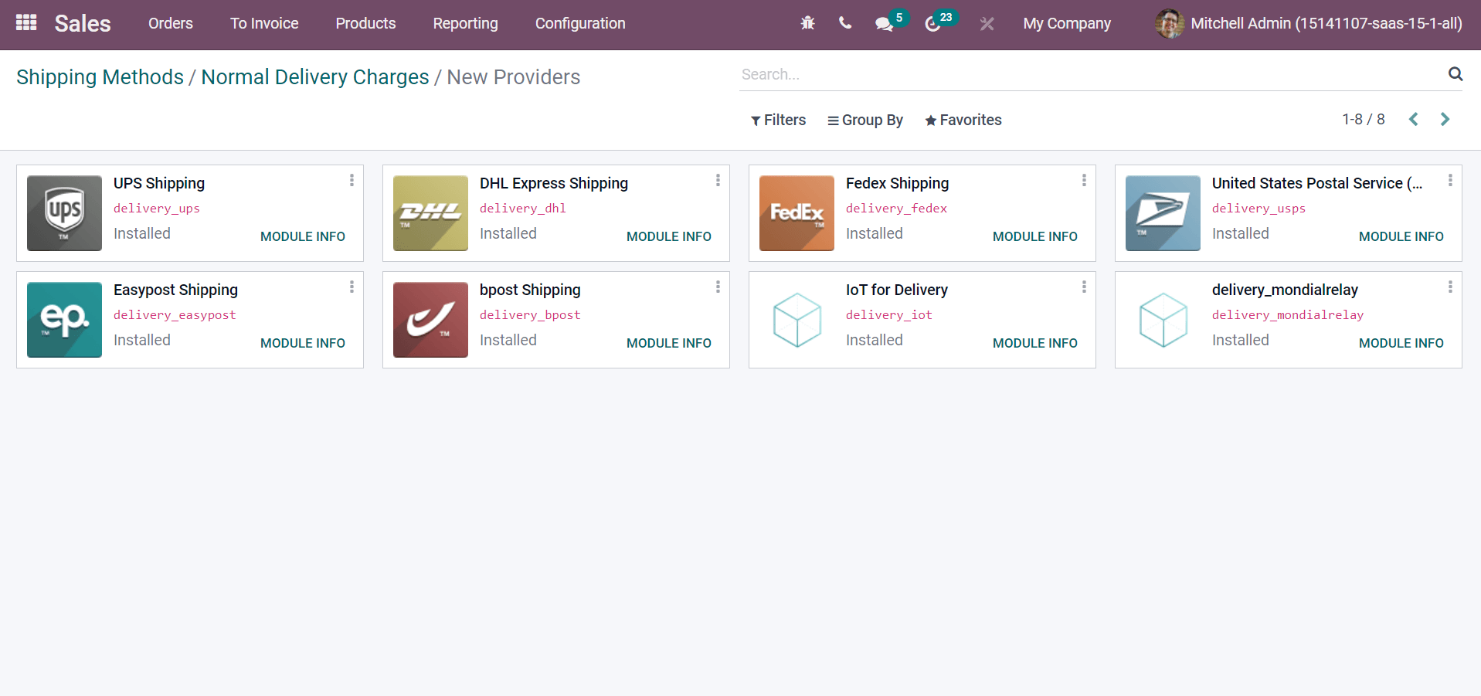Click the delivery_mondialrelay cube icon
Image resolution: width=1481 pixels, height=696 pixels.
click(1163, 320)
